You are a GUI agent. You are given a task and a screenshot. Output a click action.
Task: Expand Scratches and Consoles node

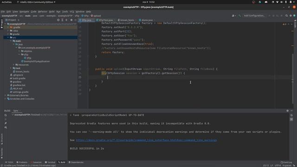pyautogui.click(x=5, y=99)
